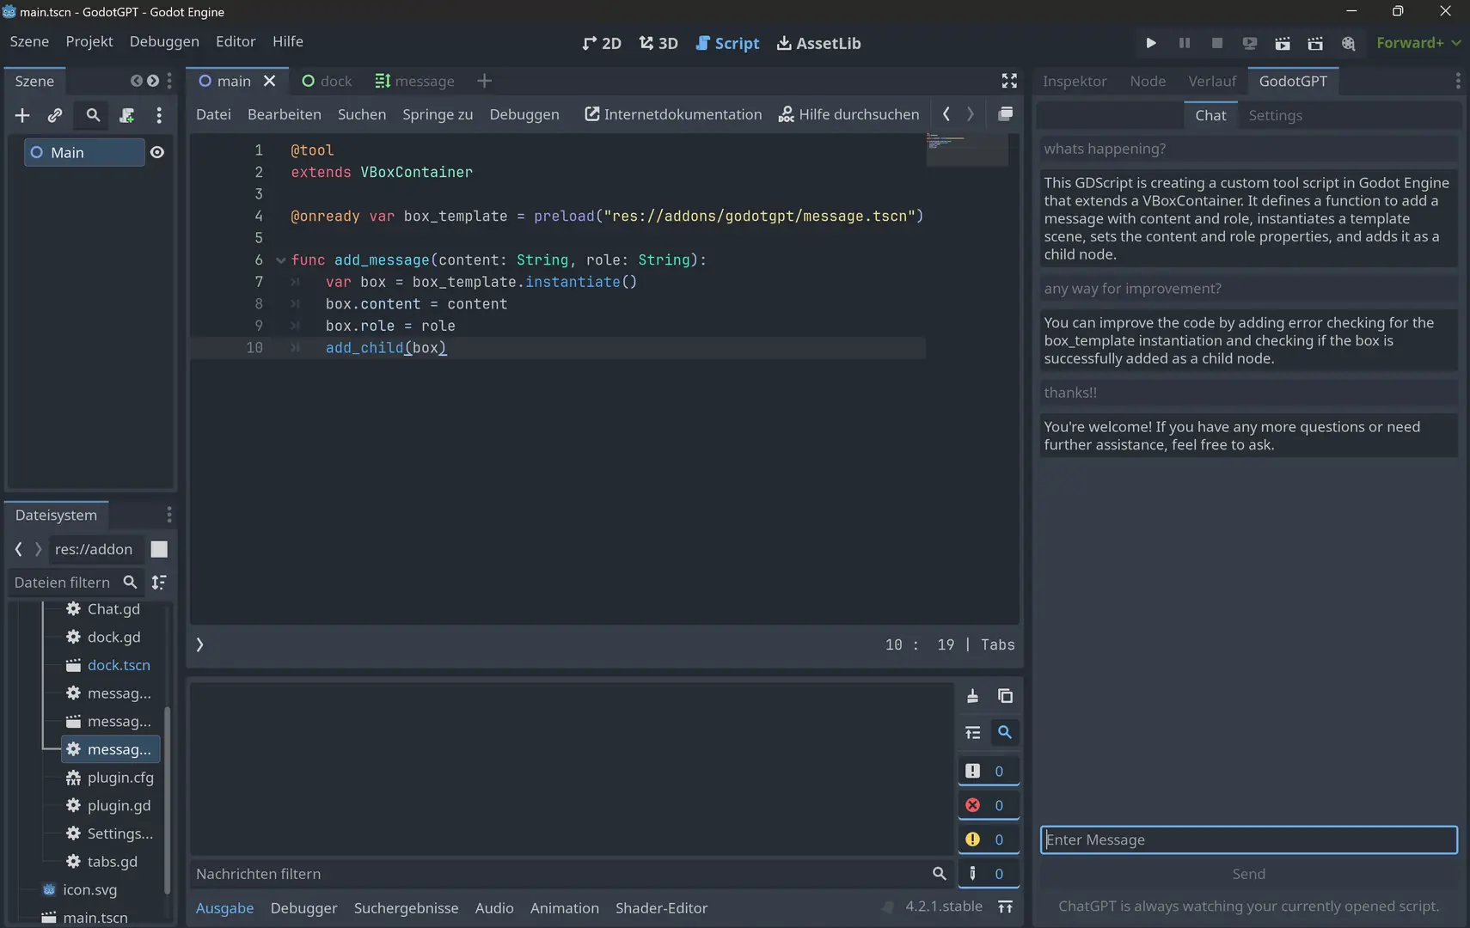This screenshot has width=1470, height=928.
Task: Sort files in Dateisystem
Action: coord(159,583)
